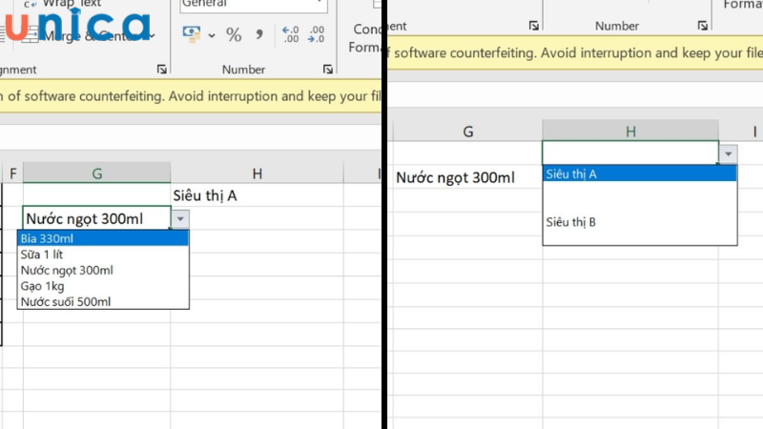Open Alignment dialog launcher in left window
The image size is (763, 429).
click(162, 70)
